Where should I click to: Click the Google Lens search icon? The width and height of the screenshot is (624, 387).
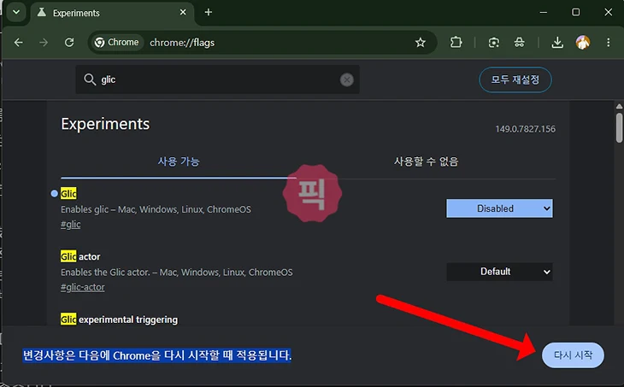(x=493, y=42)
